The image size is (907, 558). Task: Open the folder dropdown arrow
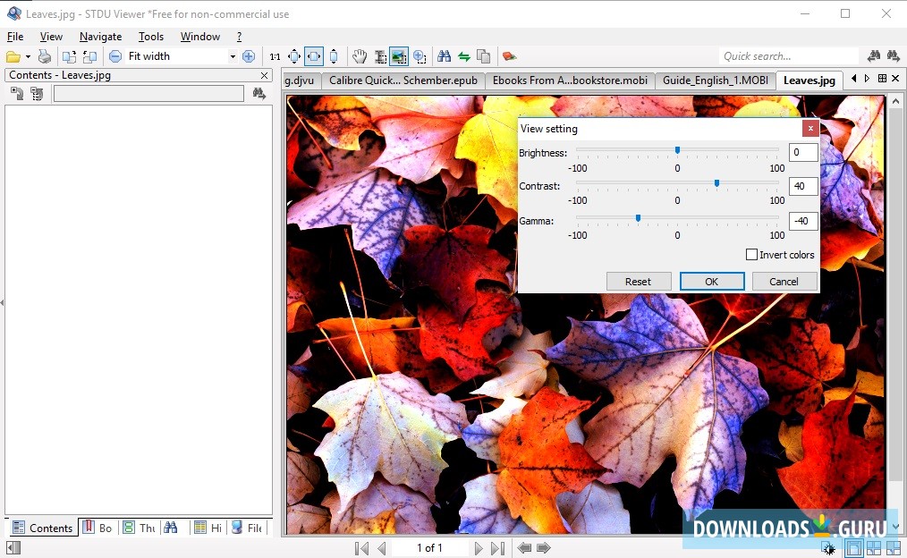(x=28, y=55)
